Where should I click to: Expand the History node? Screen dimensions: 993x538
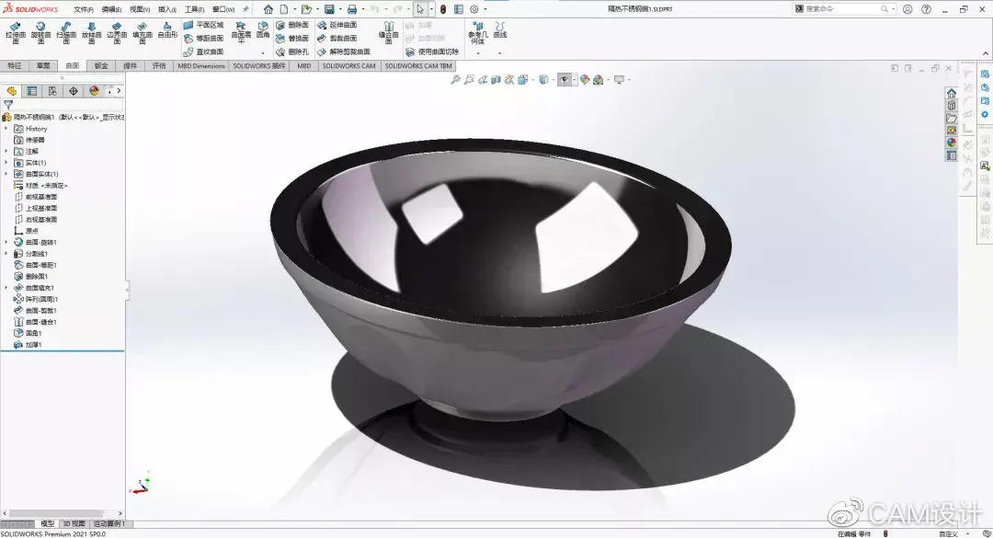6,129
